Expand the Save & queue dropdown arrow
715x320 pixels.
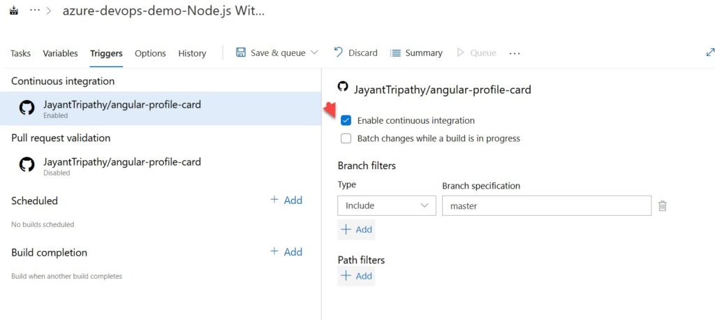pos(314,52)
